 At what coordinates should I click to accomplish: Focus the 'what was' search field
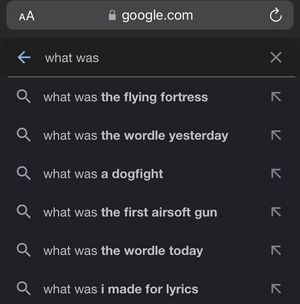151,58
